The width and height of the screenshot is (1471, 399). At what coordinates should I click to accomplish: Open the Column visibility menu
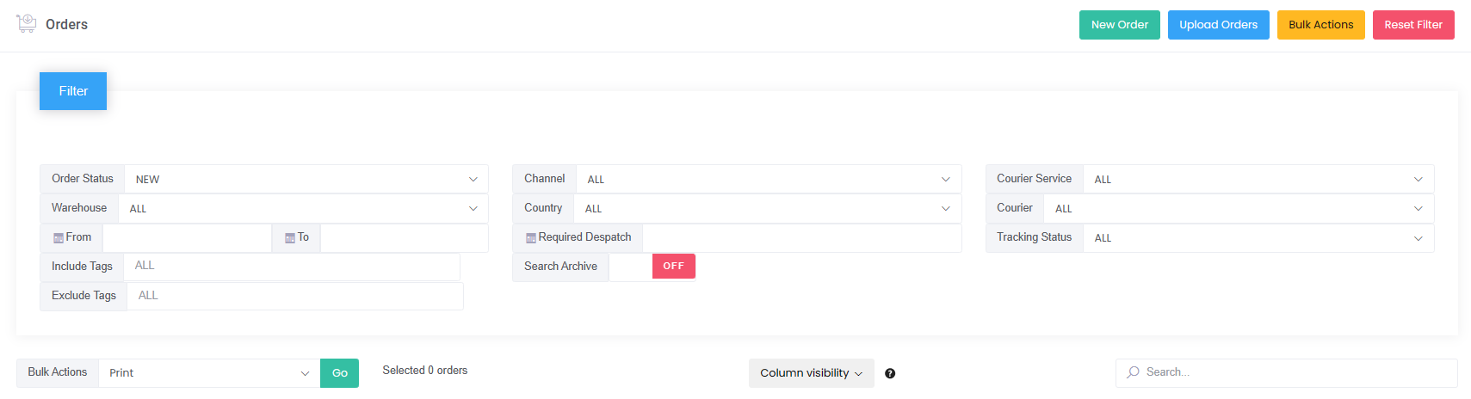(x=811, y=373)
